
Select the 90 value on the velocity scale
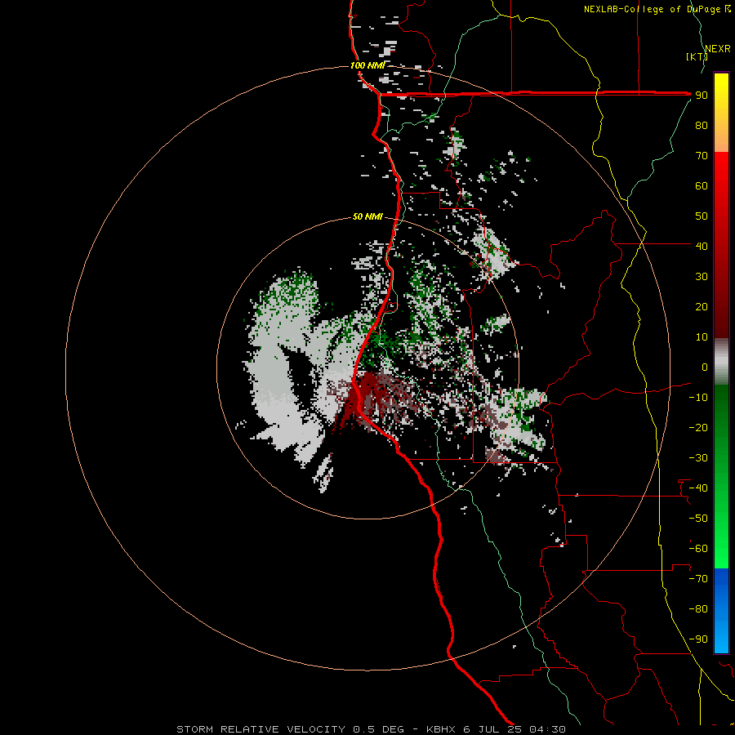point(702,96)
